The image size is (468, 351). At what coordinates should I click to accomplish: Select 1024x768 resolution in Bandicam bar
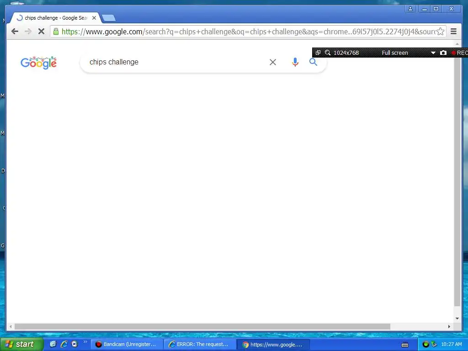(x=346, y=53)
